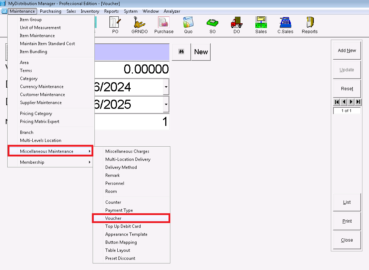Open the Quo quotation icon
Viewport: 369px width, 270px height.
point(188,25)
